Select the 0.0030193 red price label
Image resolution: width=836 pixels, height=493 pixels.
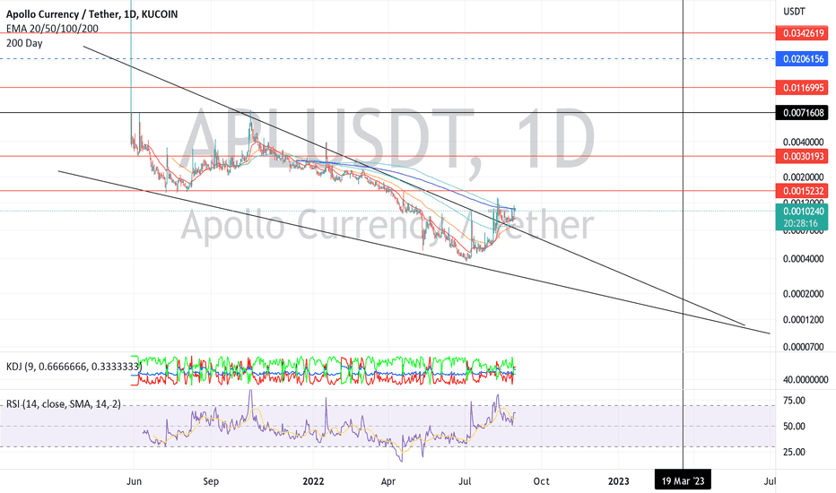pyautogui.click(x=802, y=156)
